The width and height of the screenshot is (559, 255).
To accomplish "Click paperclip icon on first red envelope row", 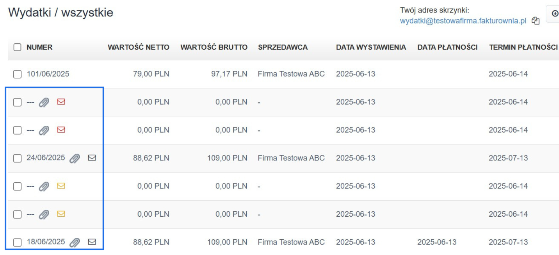I will pos(44,102).
